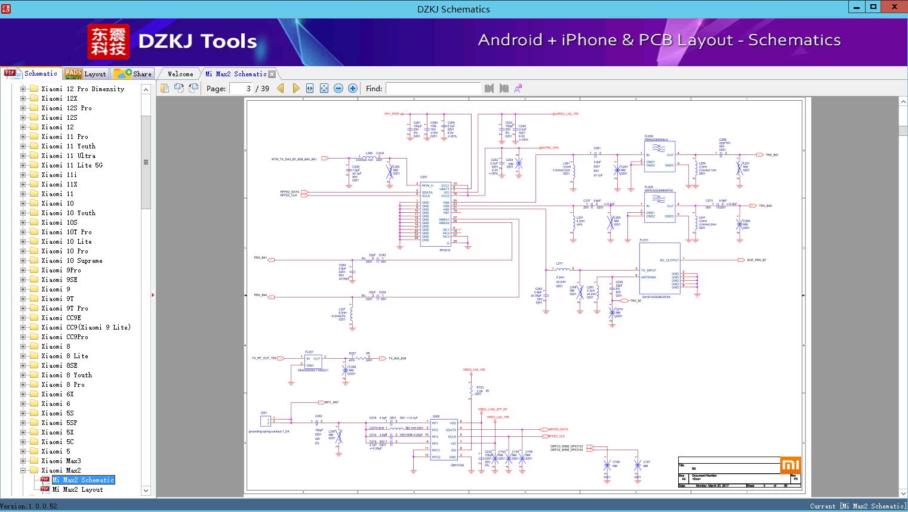Expand the Xiaomi 8 Youth node

coord(23,375)
